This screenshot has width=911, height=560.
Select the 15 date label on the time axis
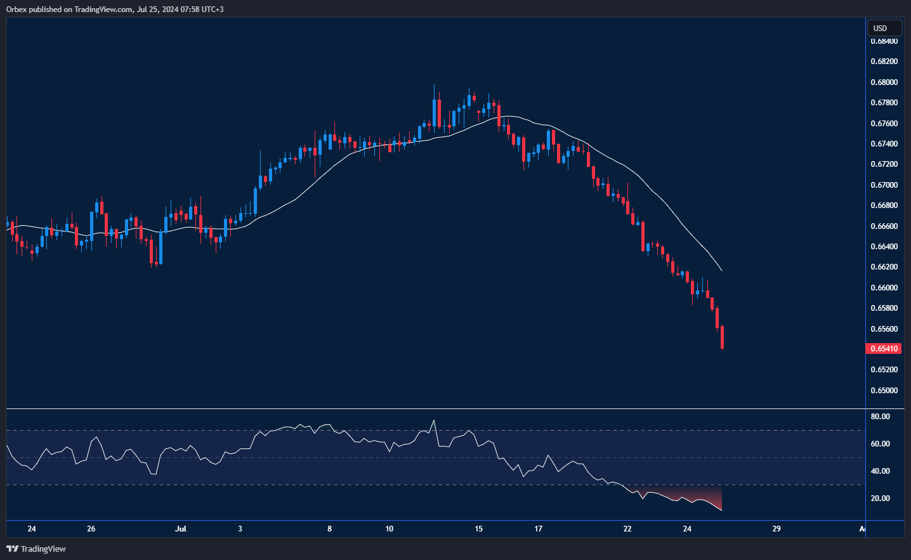pos(478,528)
